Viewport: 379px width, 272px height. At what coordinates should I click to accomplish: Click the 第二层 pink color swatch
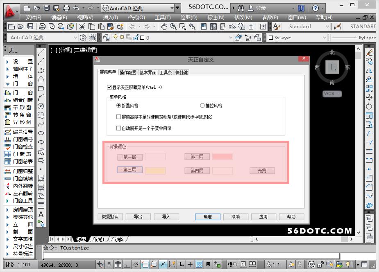[222, 157]
